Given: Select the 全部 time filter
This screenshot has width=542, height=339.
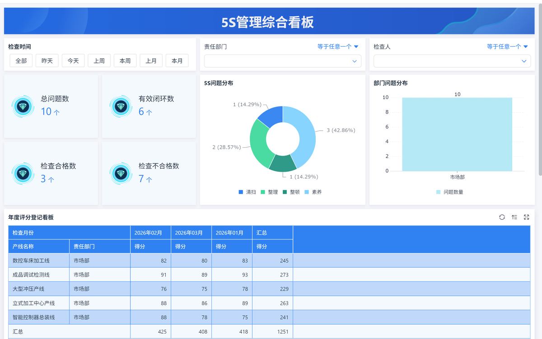Looking at the screenshot, I should 21,61.
